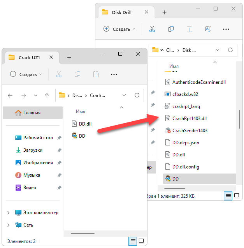
Task: Select DD.deps.json in Disk Drill window
Action: click(x=182, y=143)
